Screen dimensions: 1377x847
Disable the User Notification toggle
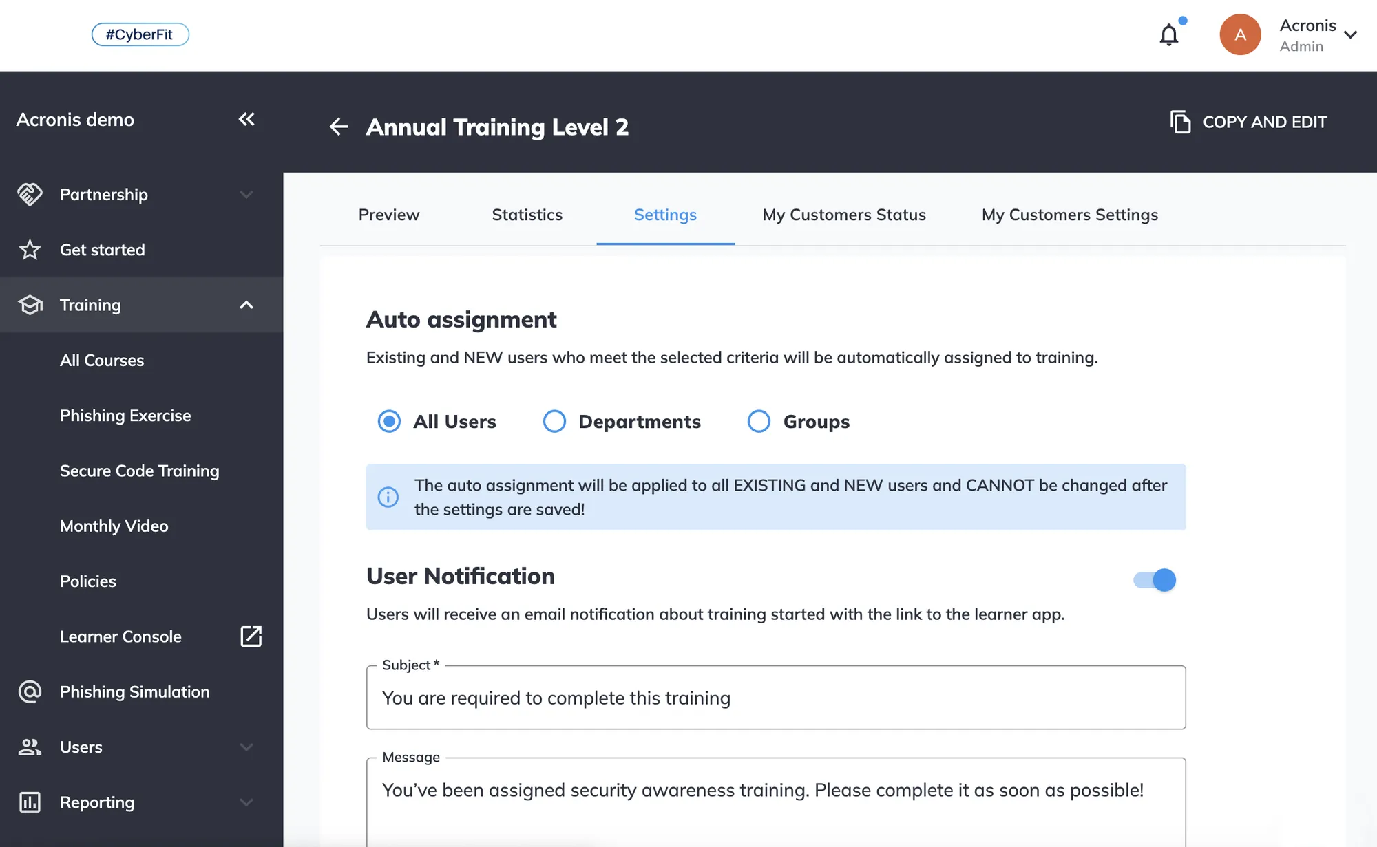1155,580
